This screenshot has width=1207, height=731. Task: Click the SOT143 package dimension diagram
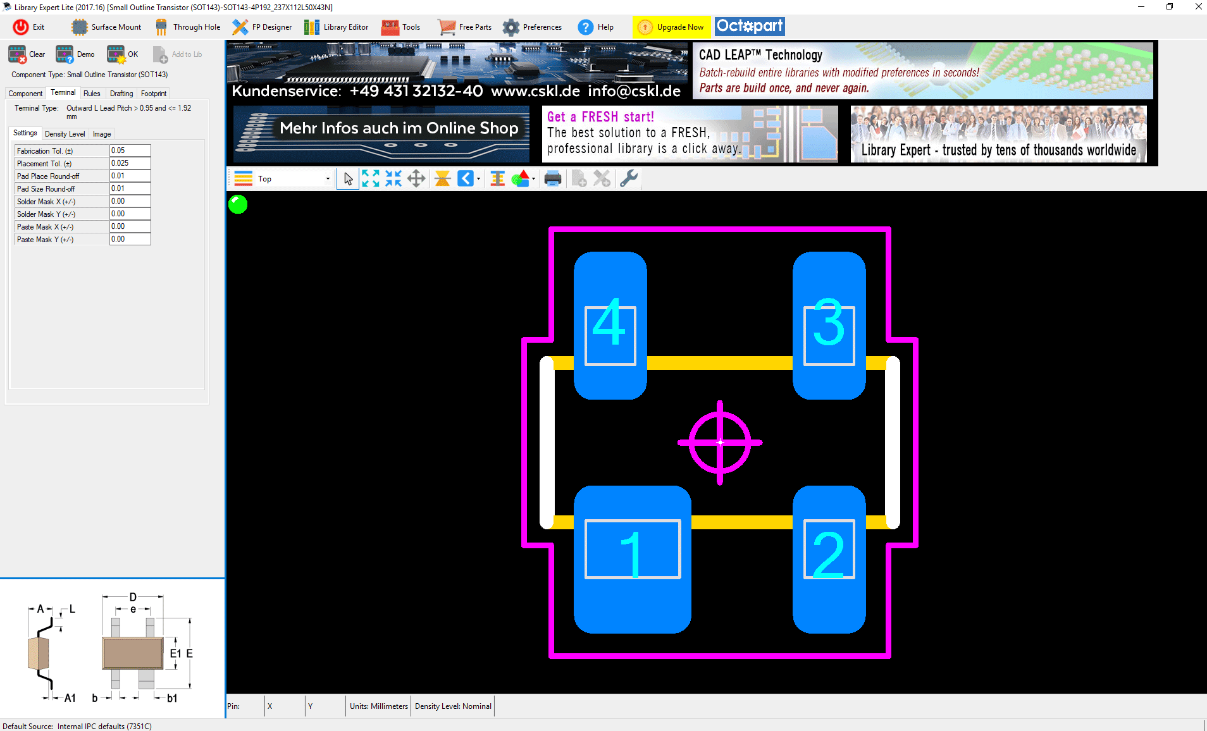(x=111, y=648)
